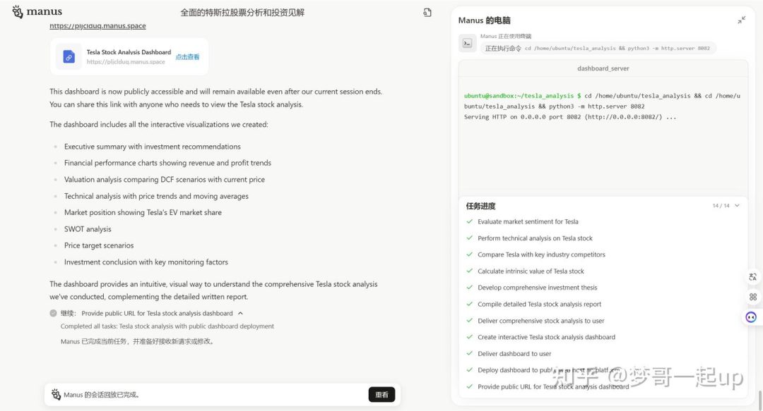Click the gray status circle beside 继续
763x411 pixels.
click(53, 313)
